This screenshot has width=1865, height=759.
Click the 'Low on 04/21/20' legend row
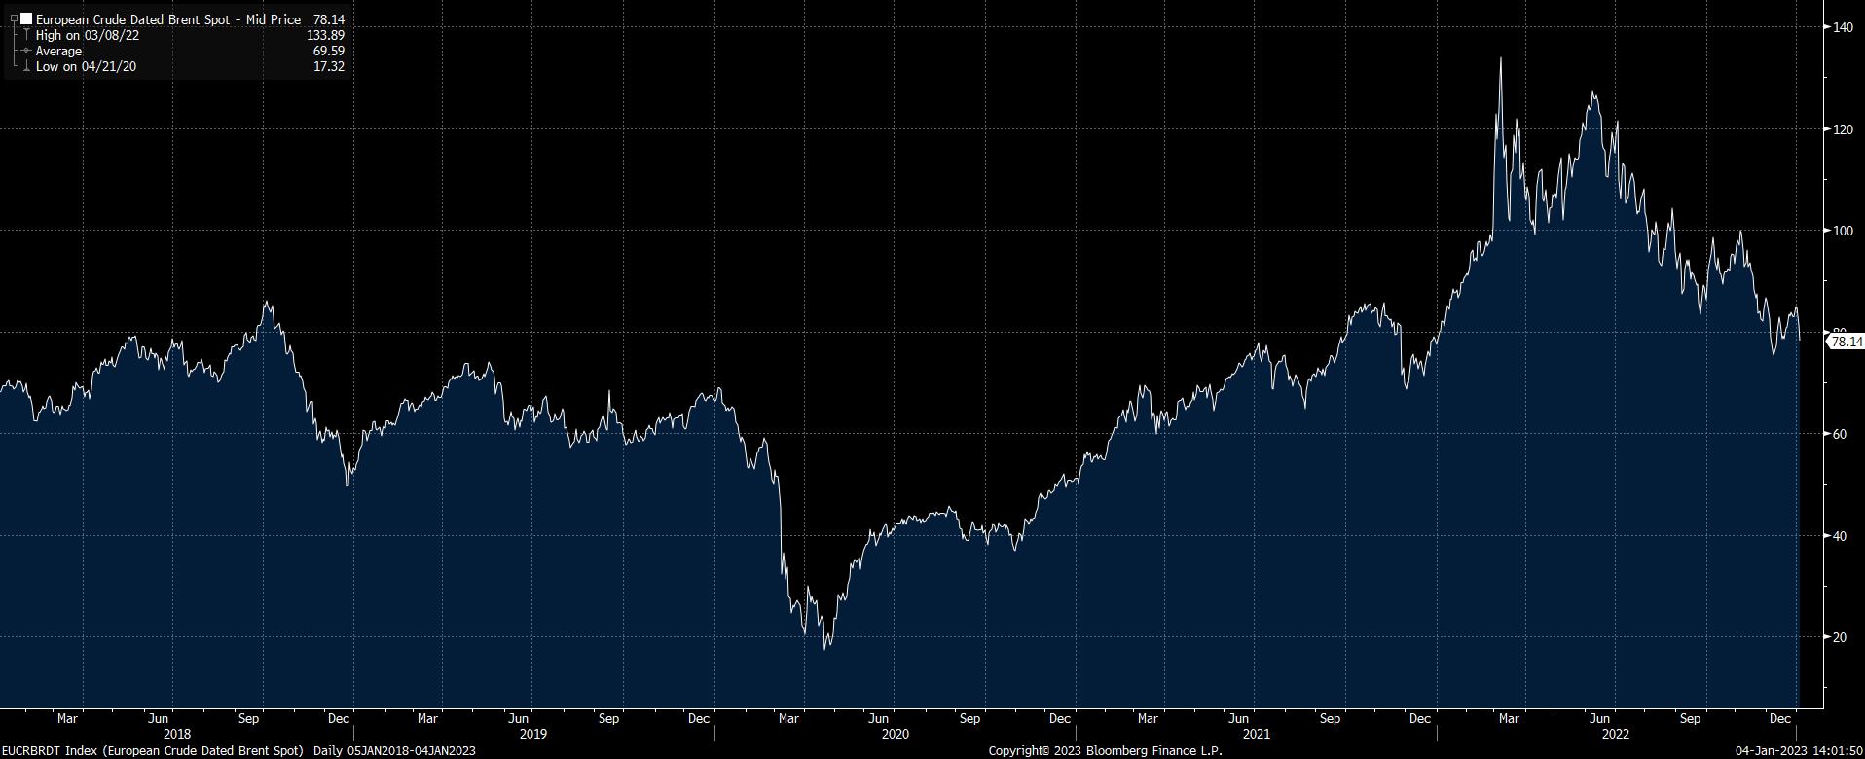click(86, 66)
